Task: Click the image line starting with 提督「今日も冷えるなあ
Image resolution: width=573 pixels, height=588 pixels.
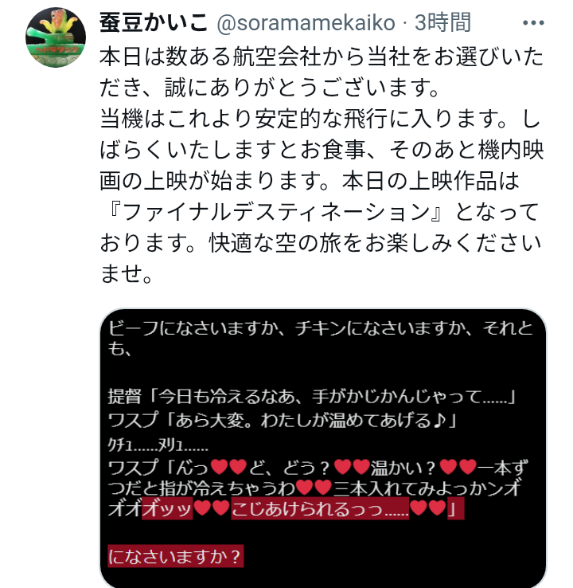Action: pyautogui.click(x=312, y=397)
